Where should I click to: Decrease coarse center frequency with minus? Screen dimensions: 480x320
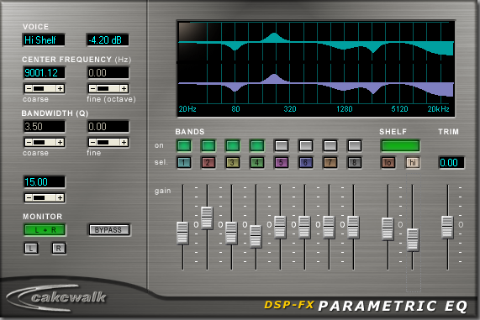[x=29, y=89]
